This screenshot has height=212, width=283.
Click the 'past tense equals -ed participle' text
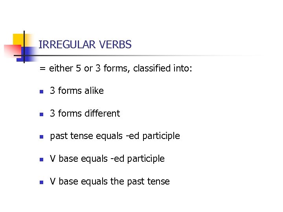(115, 136)
